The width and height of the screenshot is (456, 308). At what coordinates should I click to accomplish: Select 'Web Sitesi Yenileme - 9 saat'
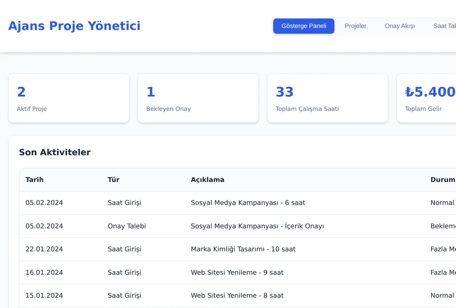point(237,272)
